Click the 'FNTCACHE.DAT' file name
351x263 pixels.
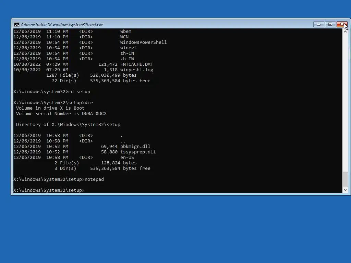click(136, 64)
